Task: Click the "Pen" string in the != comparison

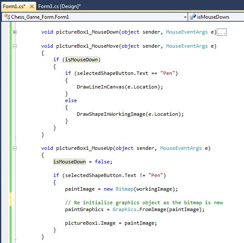Action: pos(156,175)
